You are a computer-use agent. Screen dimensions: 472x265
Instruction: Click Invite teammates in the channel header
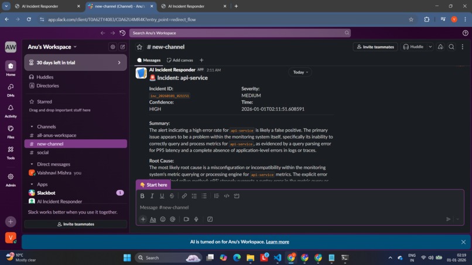tap(375, 47)
